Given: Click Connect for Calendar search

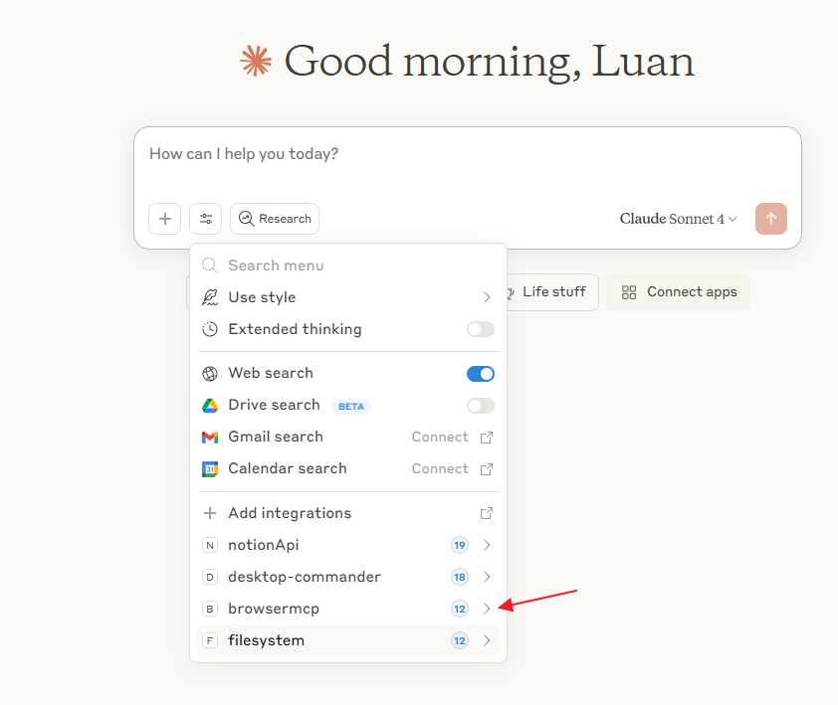Looking at the screenshot, I should (440, 469).
